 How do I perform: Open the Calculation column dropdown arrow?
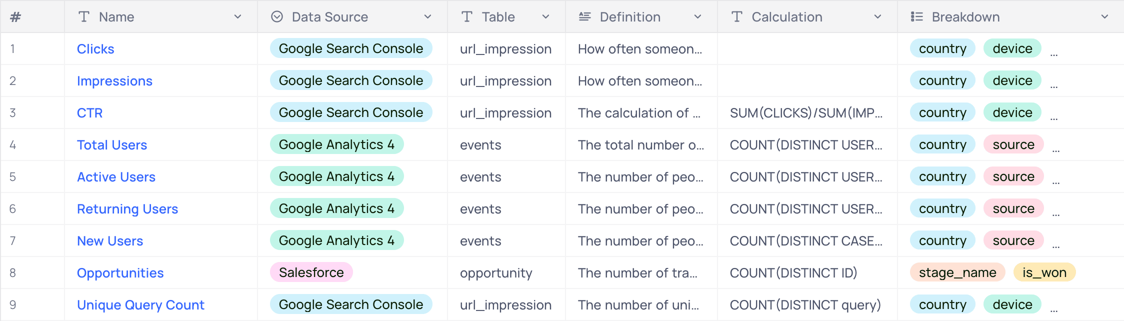(x=878, y=17)
